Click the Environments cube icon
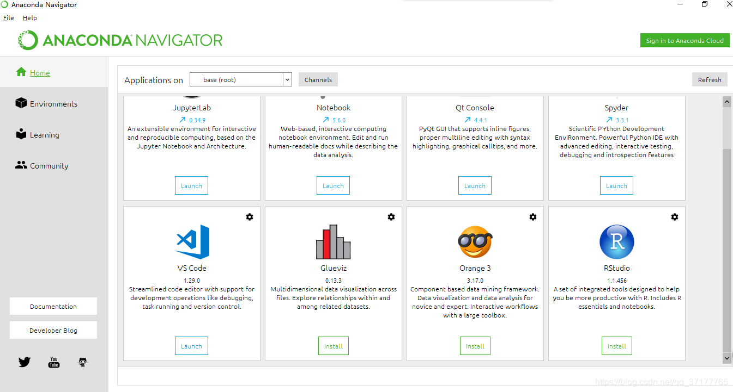Screen dimensions: 733x392 21,103
